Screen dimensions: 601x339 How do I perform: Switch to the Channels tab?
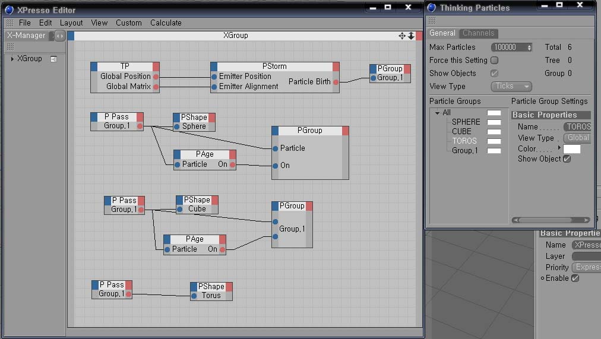pyautogui.click(x=478, y=33)
